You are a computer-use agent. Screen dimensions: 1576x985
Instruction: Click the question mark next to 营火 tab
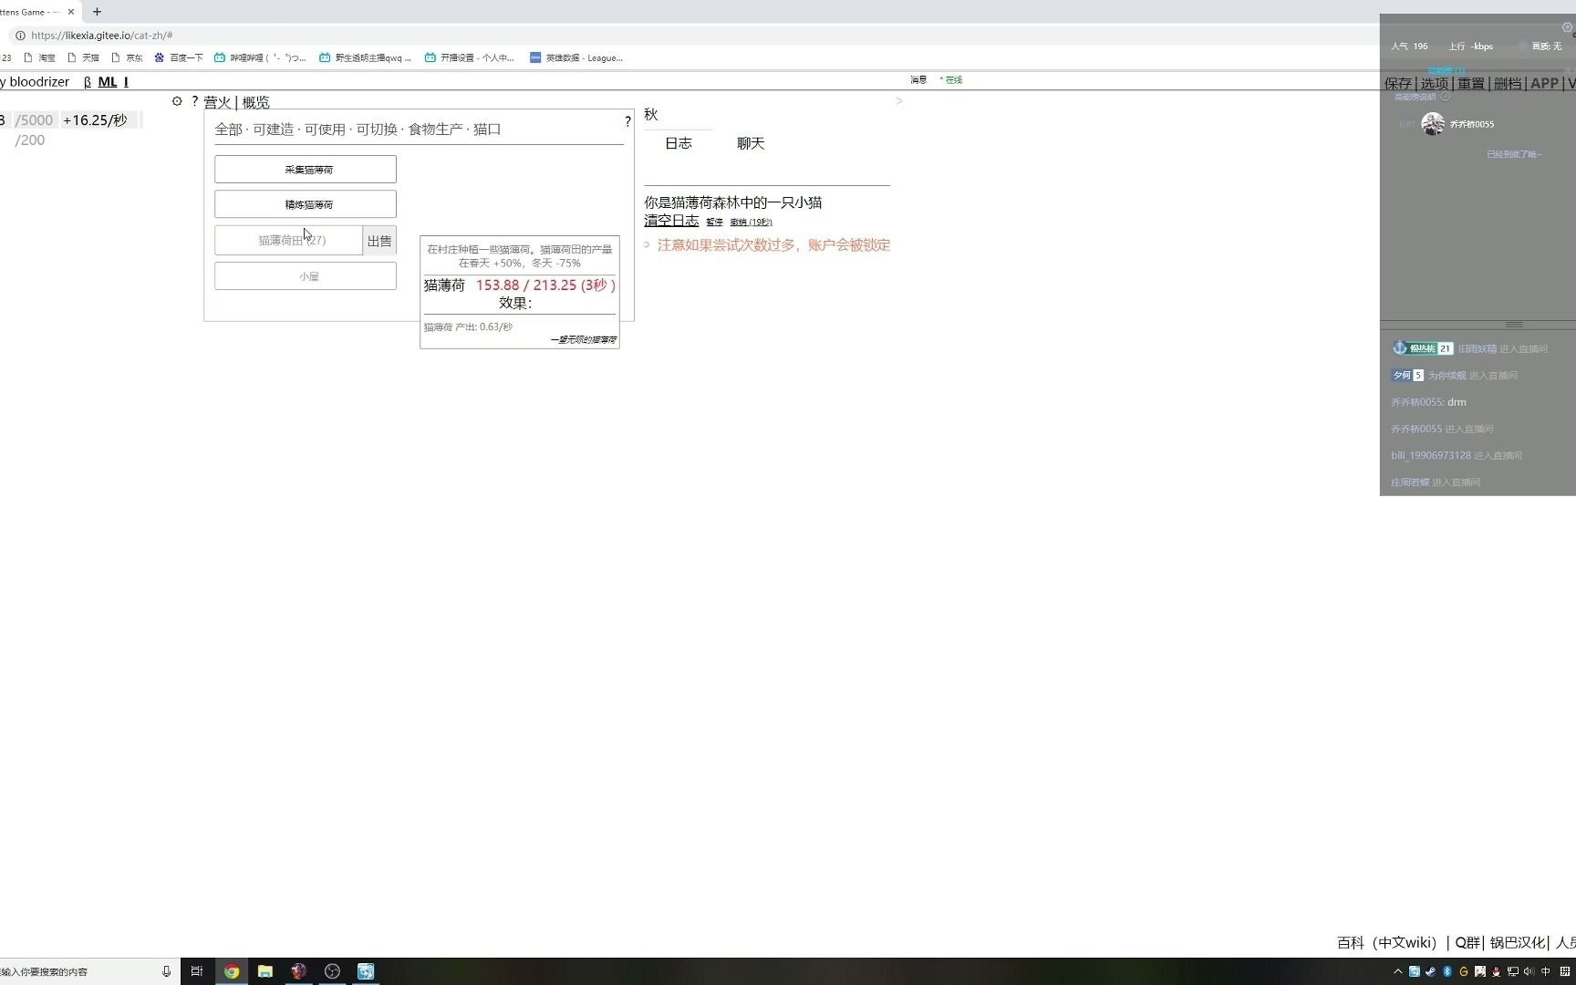click(194, 101)
